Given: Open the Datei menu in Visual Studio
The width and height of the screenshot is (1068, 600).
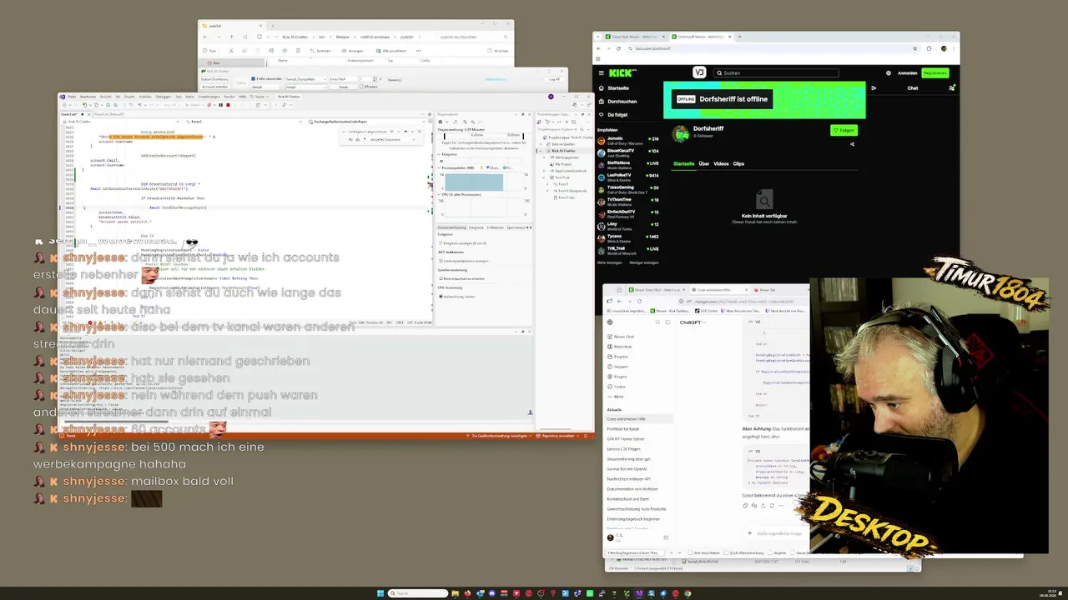Looking at the screenshot, I should (72, 97).
